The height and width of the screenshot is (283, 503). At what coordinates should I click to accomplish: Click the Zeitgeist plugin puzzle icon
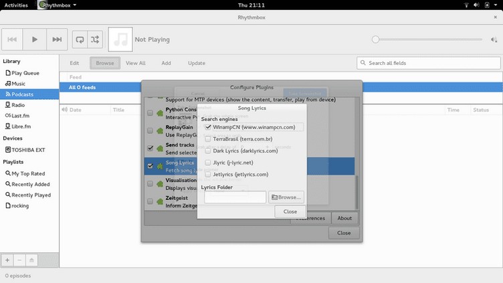coord(160,201)
